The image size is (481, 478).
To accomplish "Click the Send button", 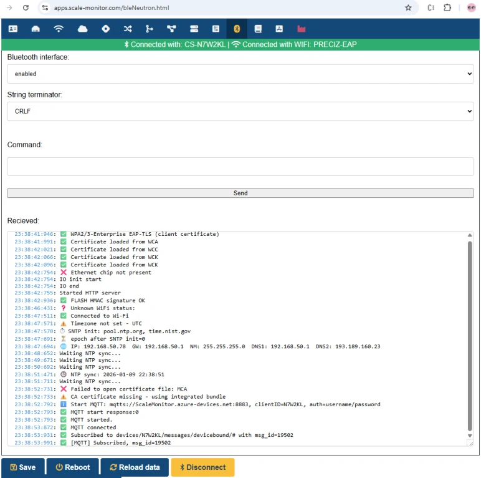I will pyautogui.click(x=240, y=193).
